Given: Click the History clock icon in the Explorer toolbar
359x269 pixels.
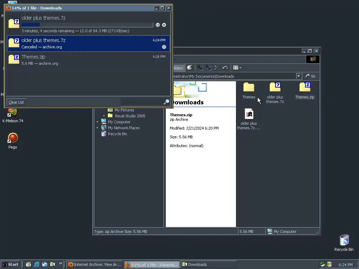Looking at the screenshot, I should [x=190, y=68].
